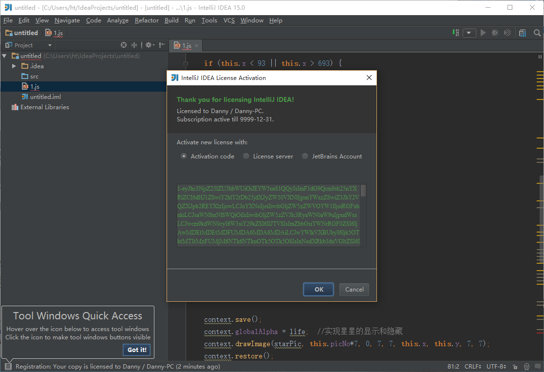Image resolution: width=544 pixels, height=372 pixels.
Task: Click the Debug bug icon
Action: [x=495, y=33]
